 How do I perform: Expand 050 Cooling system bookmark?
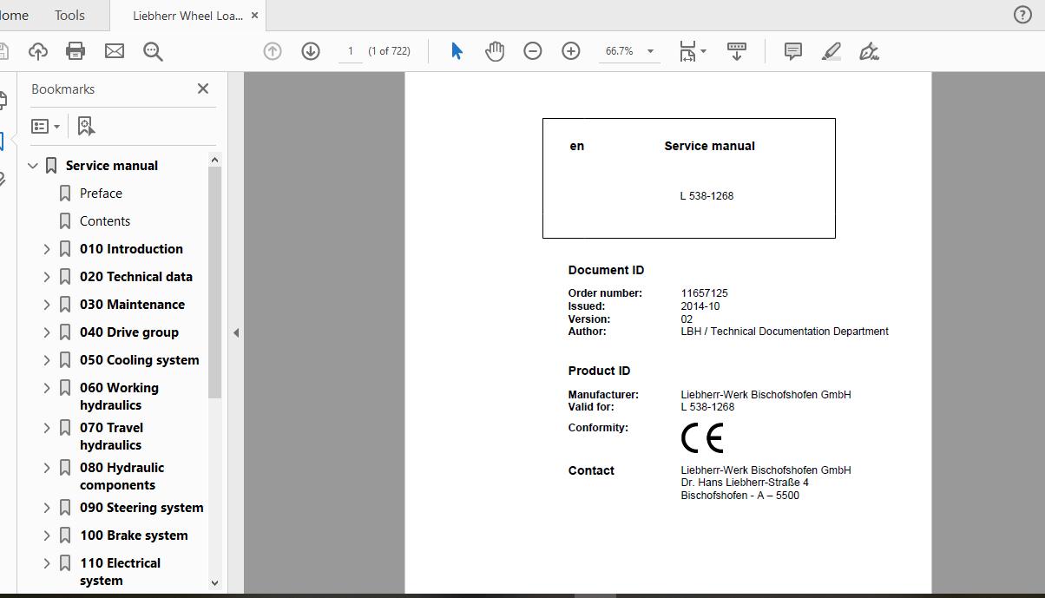point(47,359)
